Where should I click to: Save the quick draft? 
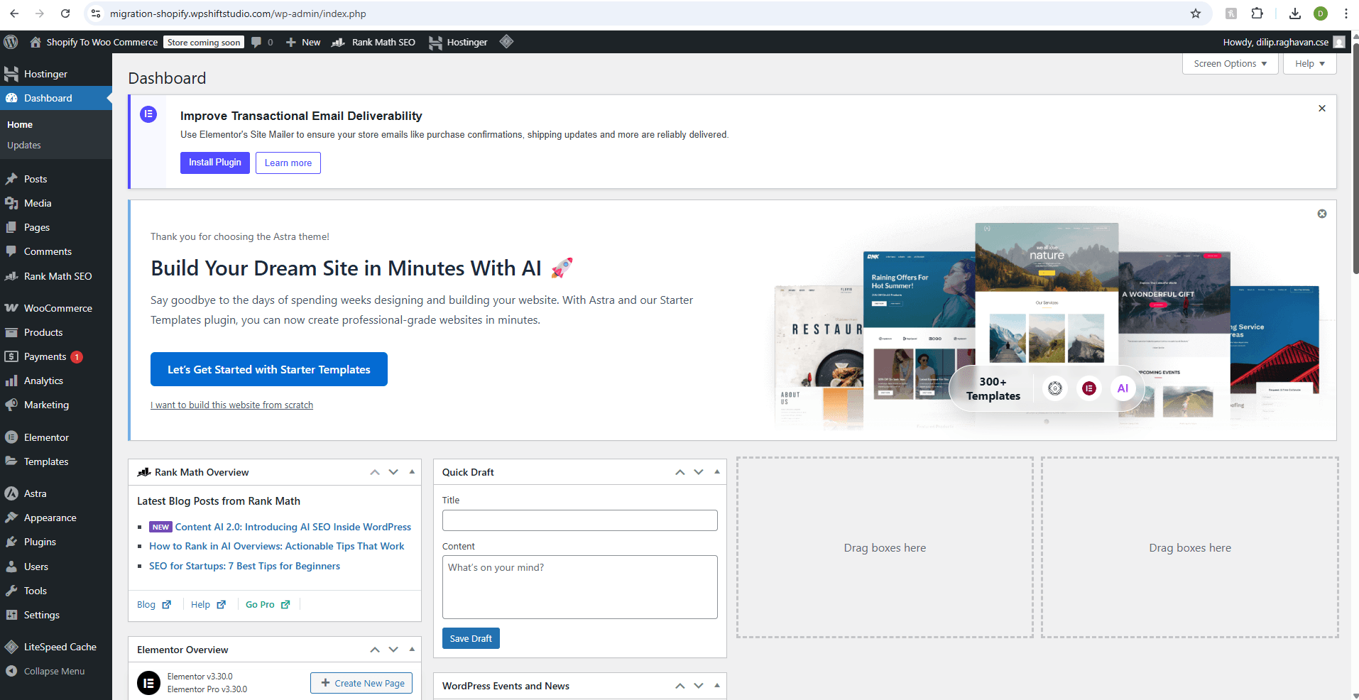(471, 638)
